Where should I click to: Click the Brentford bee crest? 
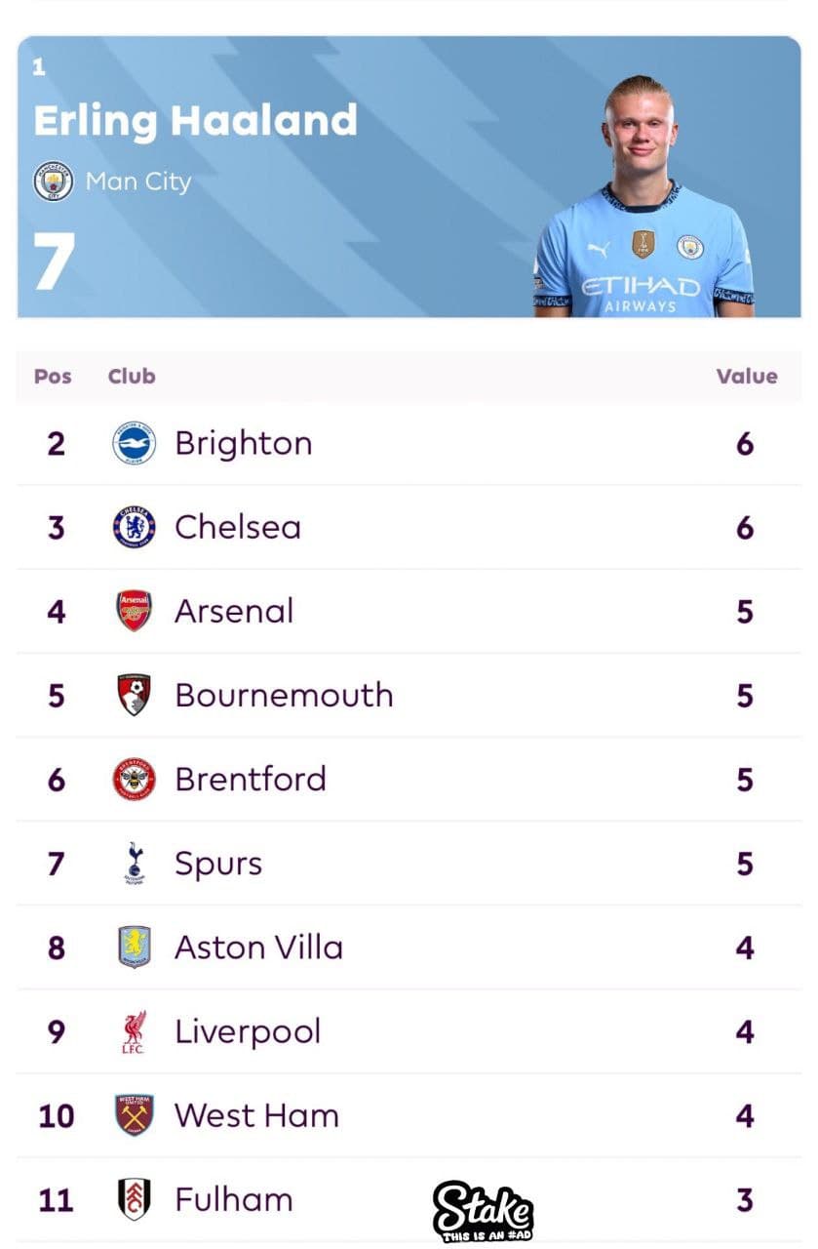[134, 780]
